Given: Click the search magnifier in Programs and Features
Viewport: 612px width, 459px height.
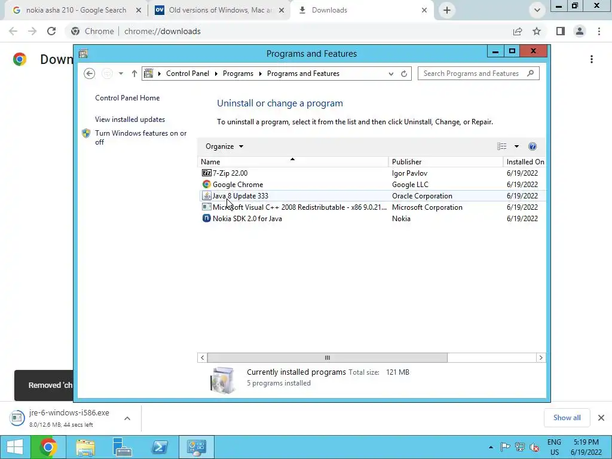Looking at the screenshot, I should (531, 74).
